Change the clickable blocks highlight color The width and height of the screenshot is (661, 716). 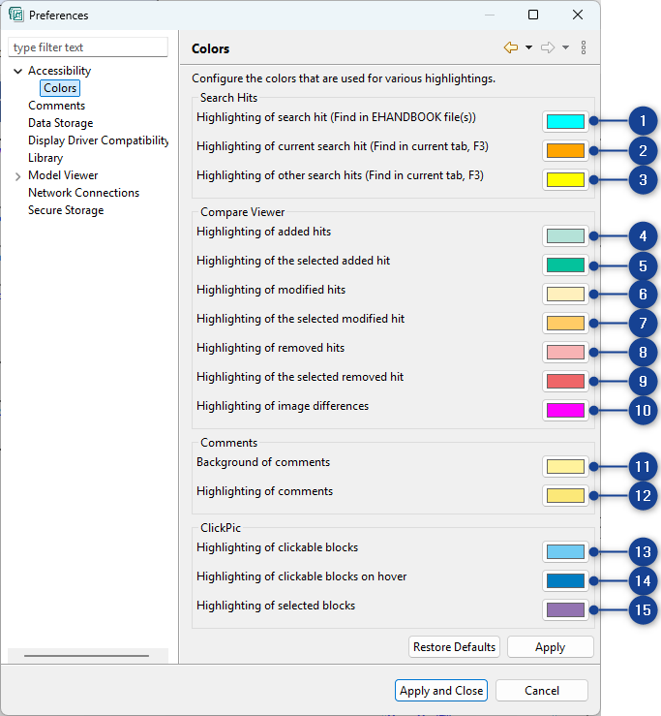565,551
